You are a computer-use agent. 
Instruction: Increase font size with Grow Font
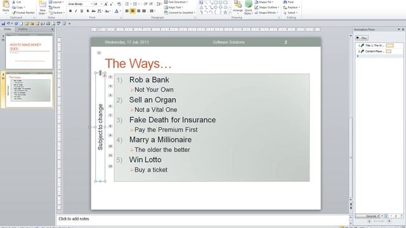(x=106, y=4)
